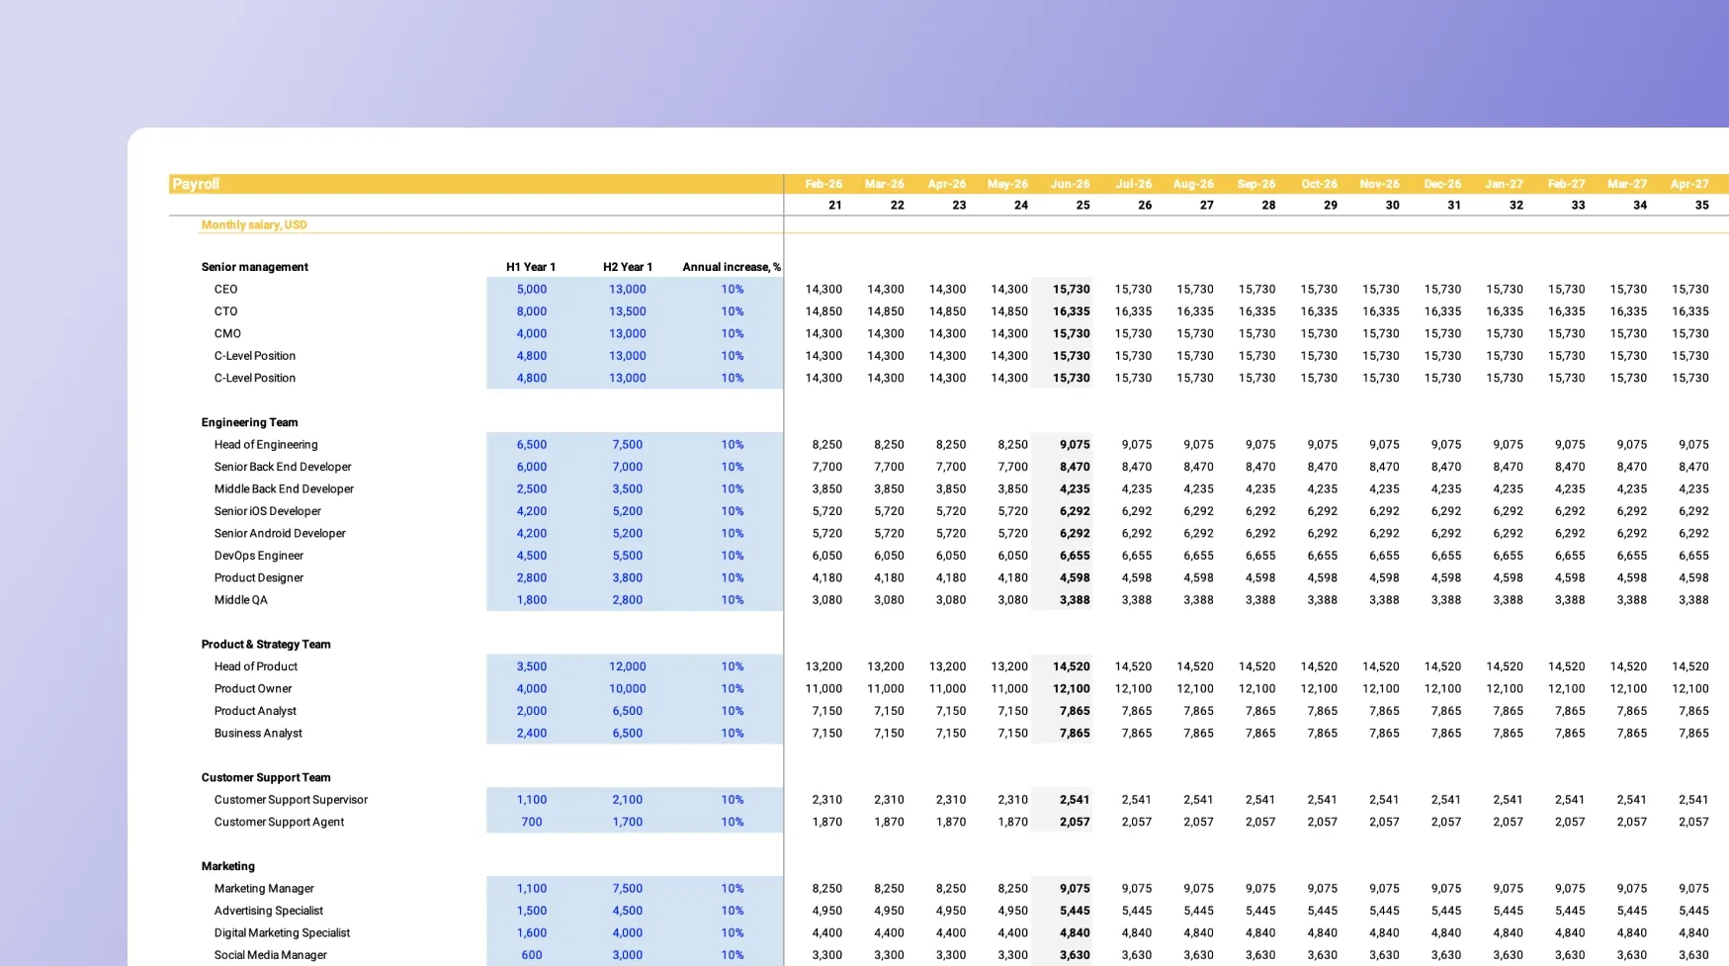Select Customer Support Supervisor annual increase cell
This screenshot has width=1729, height=966.
click(732, 800)
